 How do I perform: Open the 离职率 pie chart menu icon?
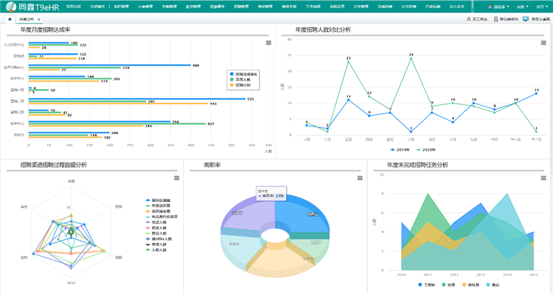pyautogui.click(x=360, y=178)
